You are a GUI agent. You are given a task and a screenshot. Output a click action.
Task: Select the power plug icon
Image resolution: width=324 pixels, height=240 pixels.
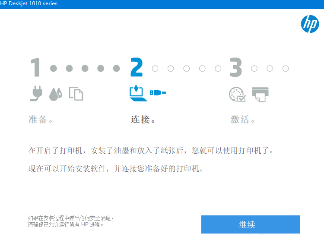36,93
